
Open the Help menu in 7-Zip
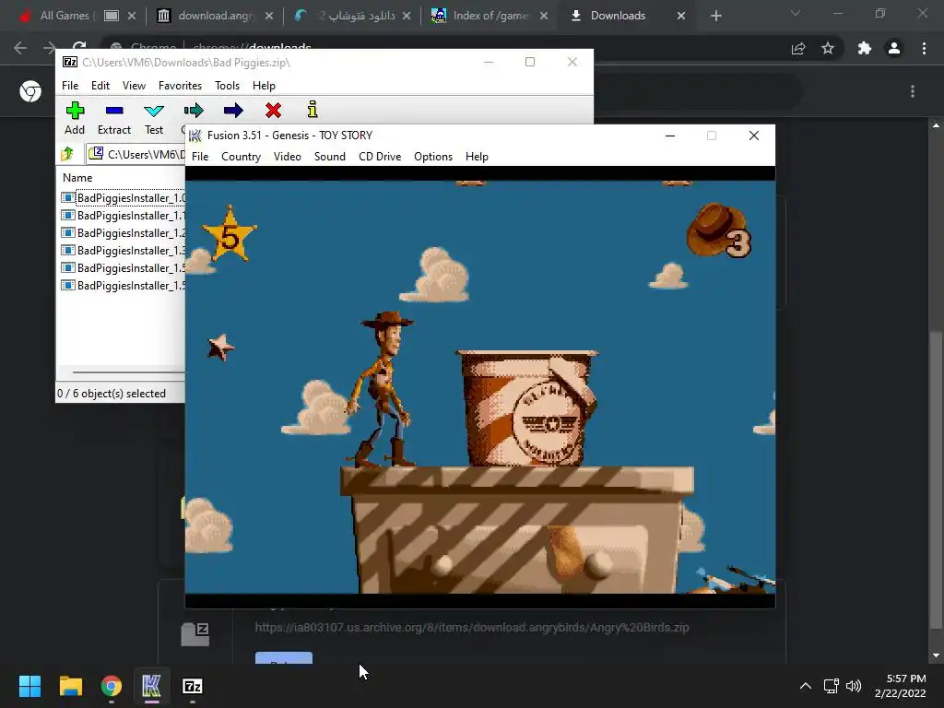(264, 86)
